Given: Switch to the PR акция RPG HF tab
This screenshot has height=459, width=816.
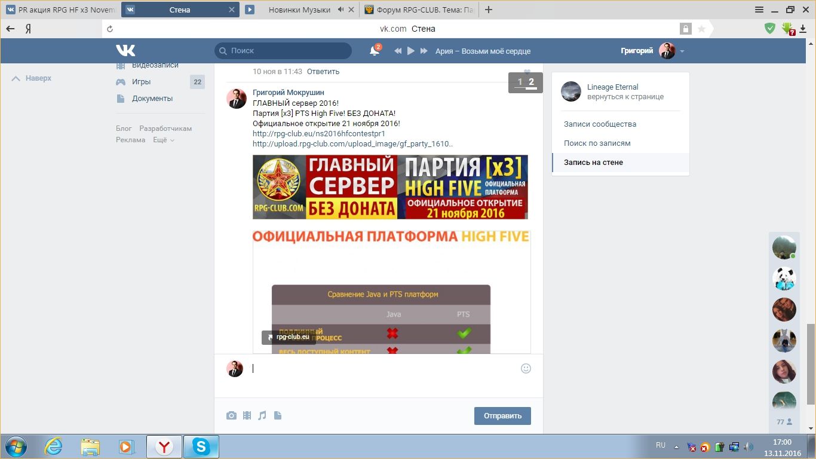Looking at the screenshot, I should pyautogui.click(x=60, y=10).
